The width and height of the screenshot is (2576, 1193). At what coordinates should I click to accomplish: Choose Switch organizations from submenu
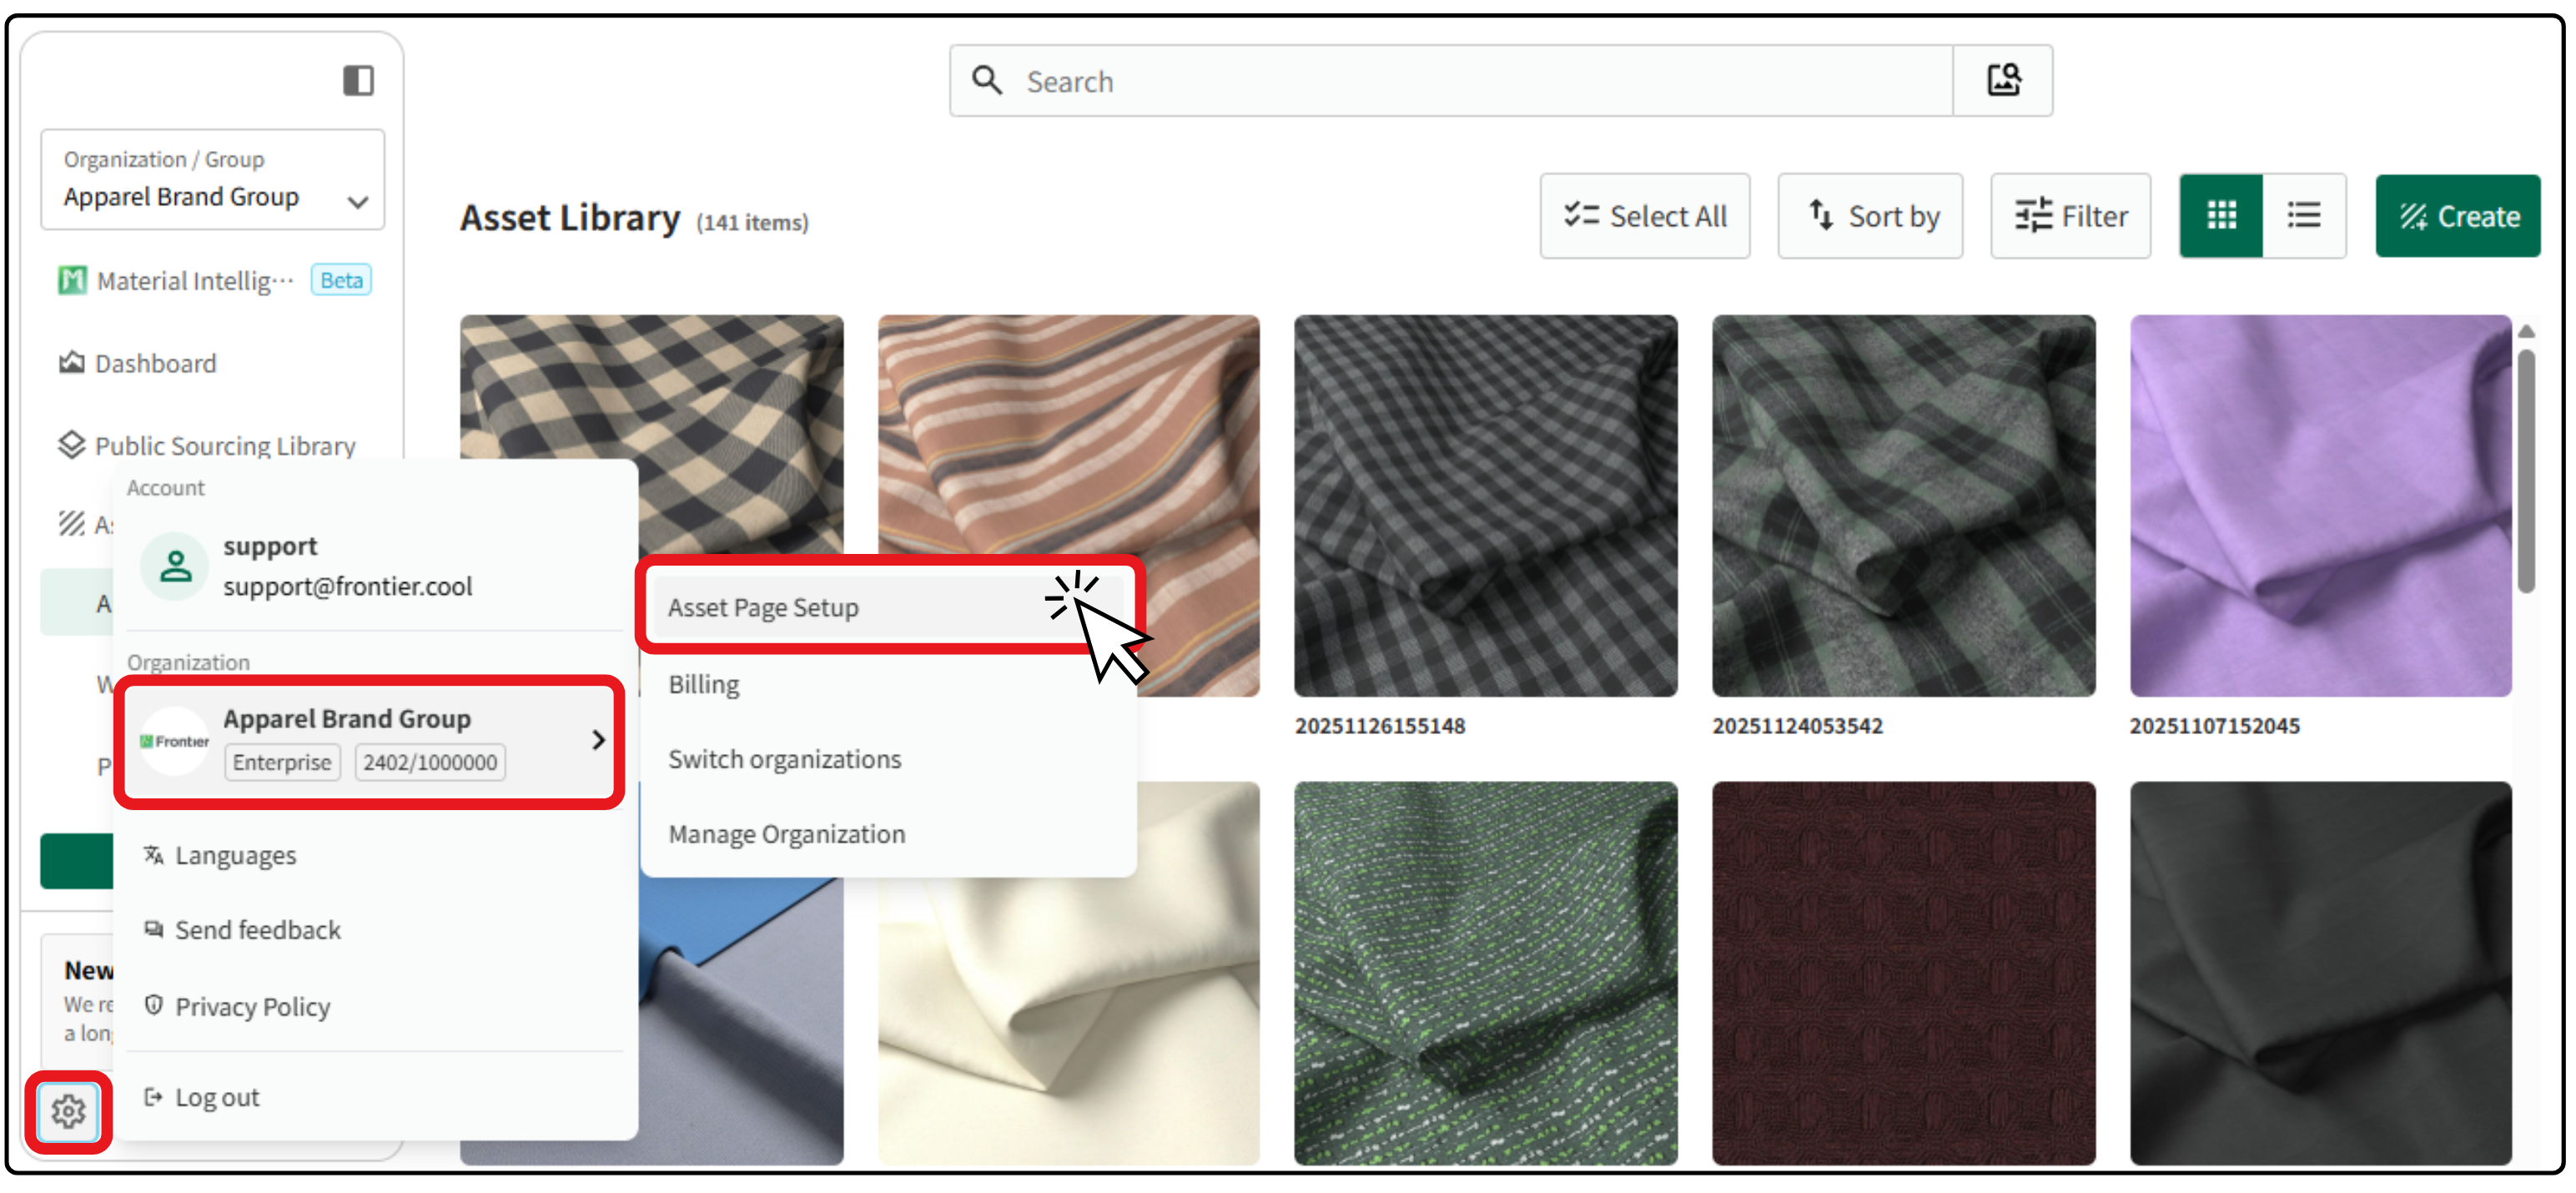tap(785, 759)
